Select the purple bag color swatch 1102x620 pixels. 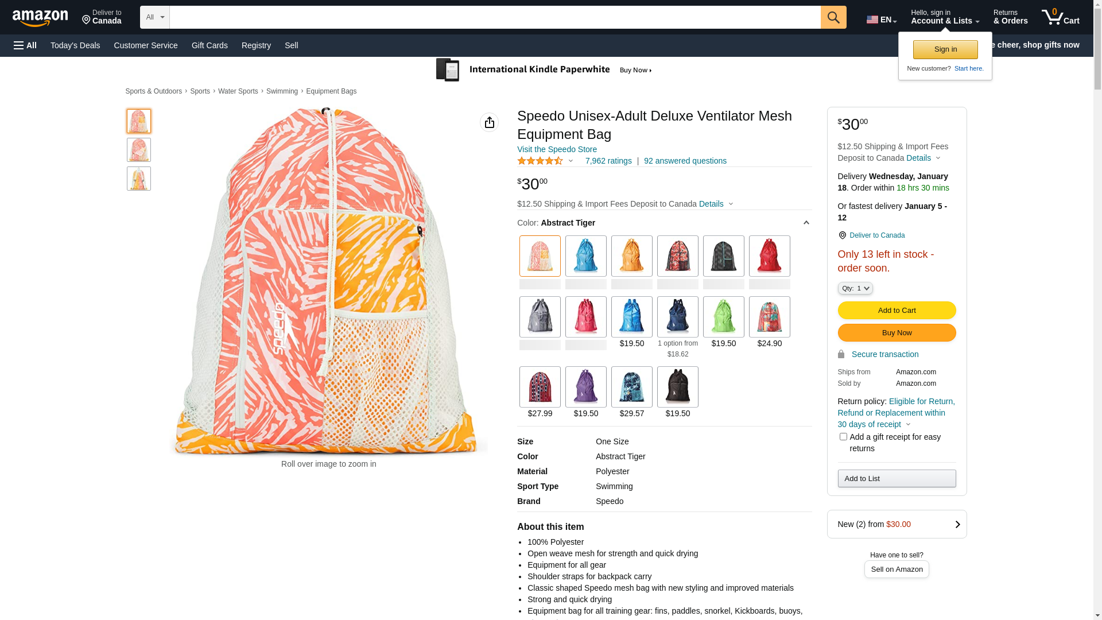(x=585, y=387)
